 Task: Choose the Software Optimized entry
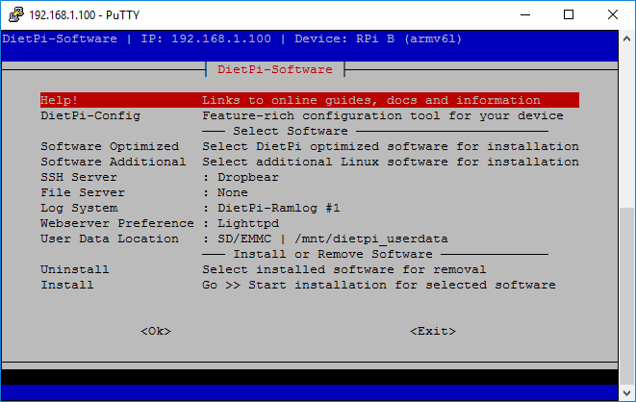click(x=310, y=146)
